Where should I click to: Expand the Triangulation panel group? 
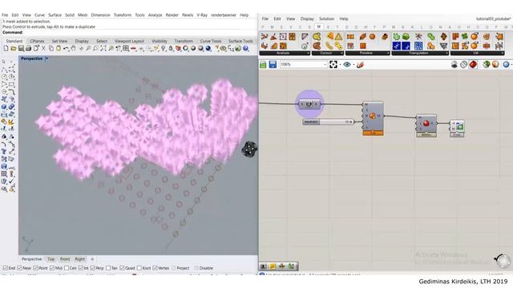point(420,53)
